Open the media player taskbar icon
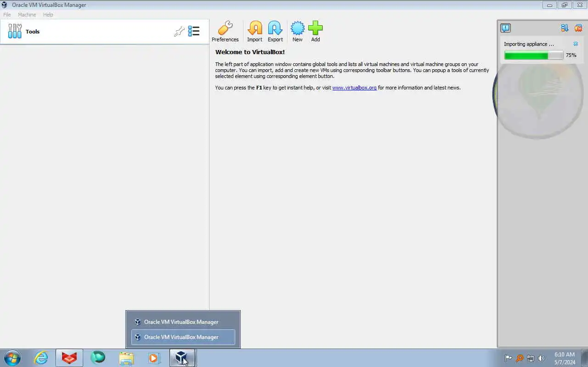The width and height of the screenshot is (588, 367). click(x=154, y=358)
